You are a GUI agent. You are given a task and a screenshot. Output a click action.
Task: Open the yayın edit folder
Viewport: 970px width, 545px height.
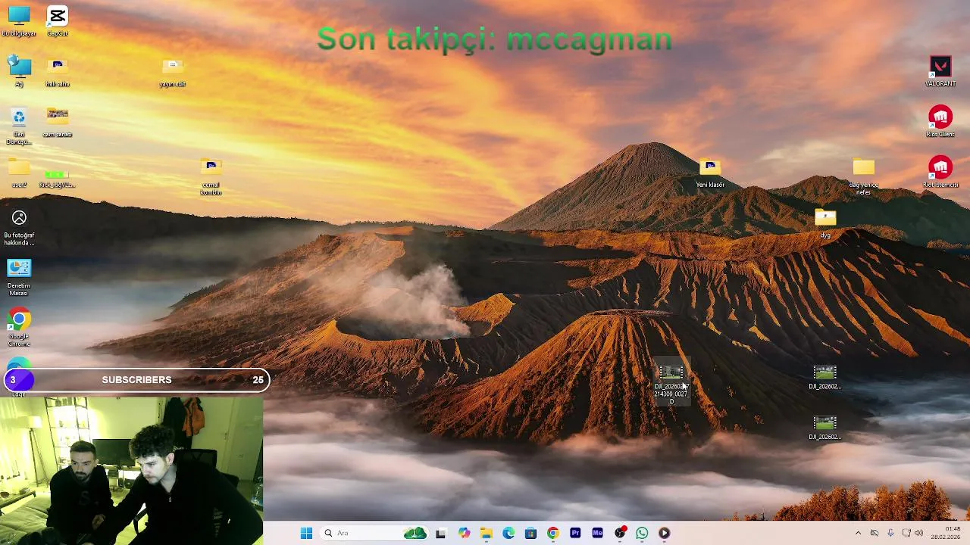pyautogui.click(x=173, y=71)
